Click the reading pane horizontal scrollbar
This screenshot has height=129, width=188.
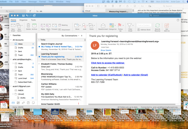[132, 104]
